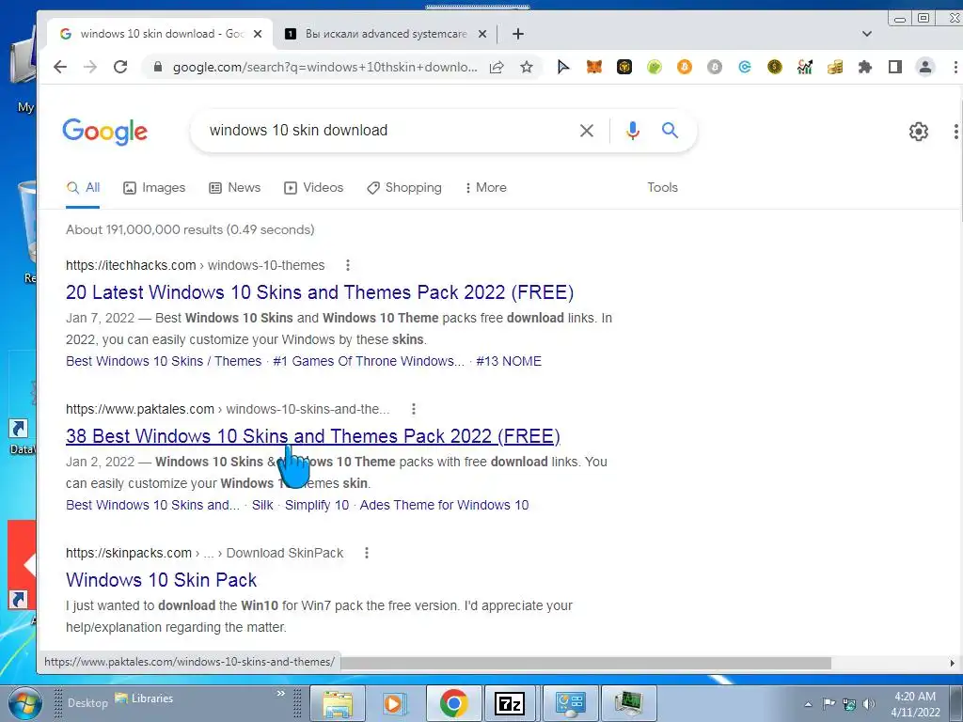Open the gold dollar coin extension
Viewport: 963px width, 722px height.
[x=775, y=67]
